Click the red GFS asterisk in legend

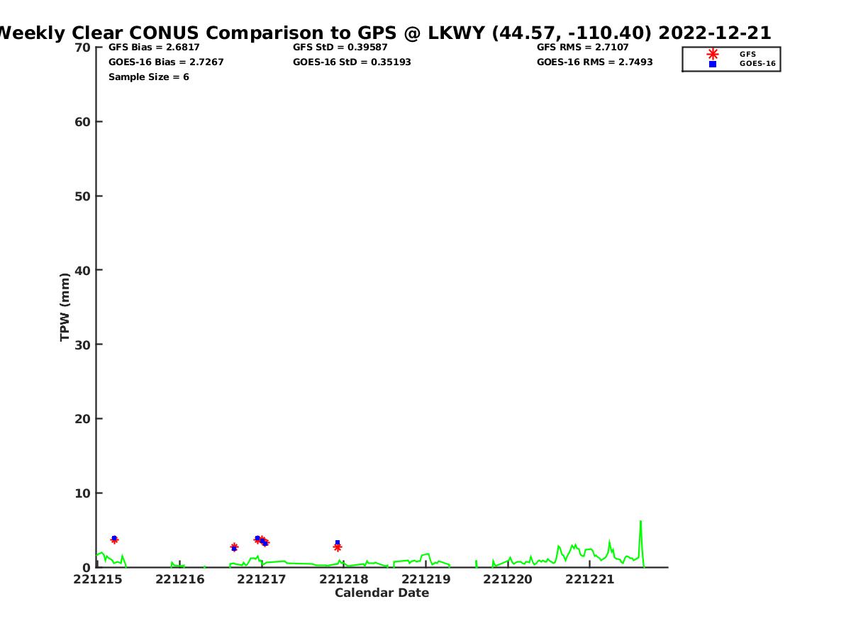(x=713, y=54)
